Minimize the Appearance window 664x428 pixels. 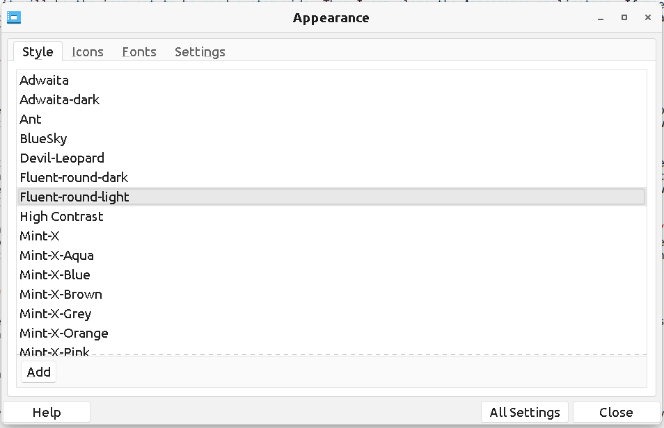point(601,18)
